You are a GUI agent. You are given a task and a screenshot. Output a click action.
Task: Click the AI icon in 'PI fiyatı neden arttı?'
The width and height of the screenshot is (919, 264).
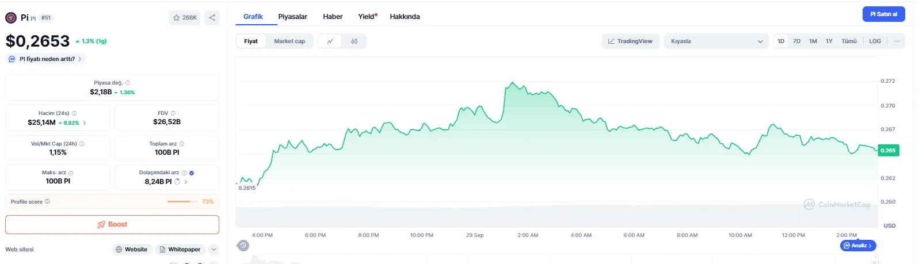[x=12, y=59]
